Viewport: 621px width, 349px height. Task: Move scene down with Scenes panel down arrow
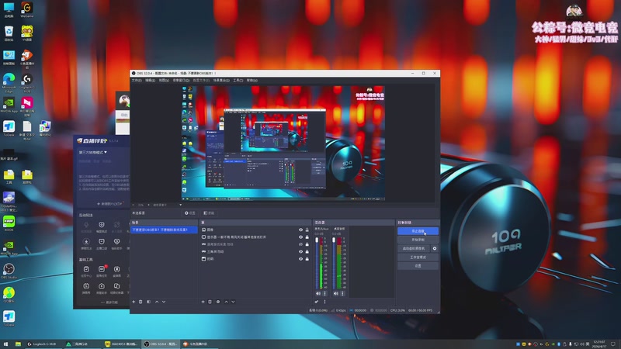[164, 302]
